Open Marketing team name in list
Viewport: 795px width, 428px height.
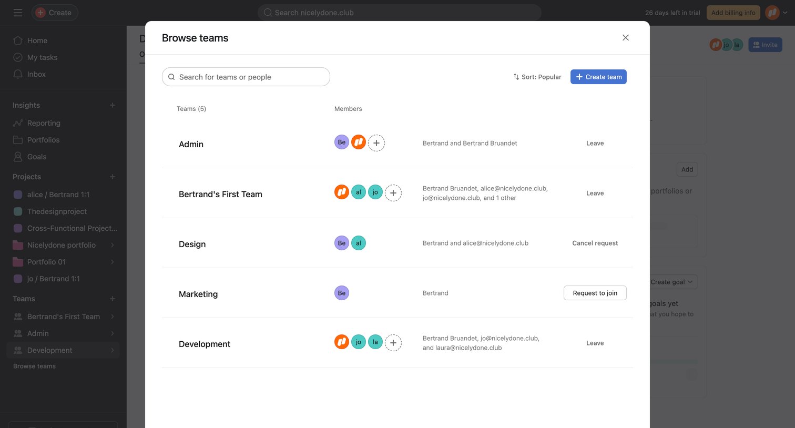(x=198, y=294)
